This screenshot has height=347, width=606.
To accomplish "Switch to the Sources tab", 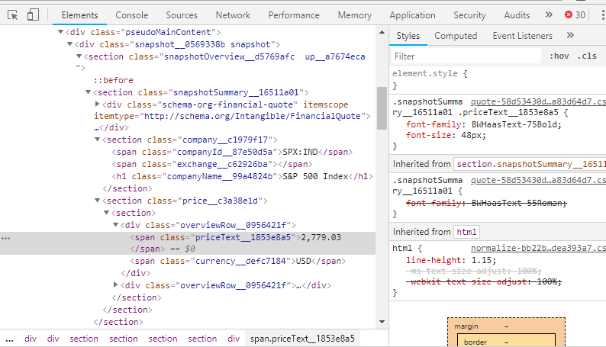I will tap(182, 15).
